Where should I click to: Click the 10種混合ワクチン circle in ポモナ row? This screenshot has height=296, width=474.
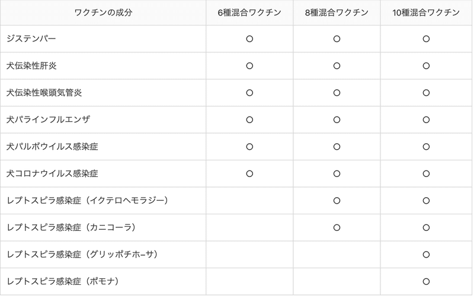tap(426, 281)
